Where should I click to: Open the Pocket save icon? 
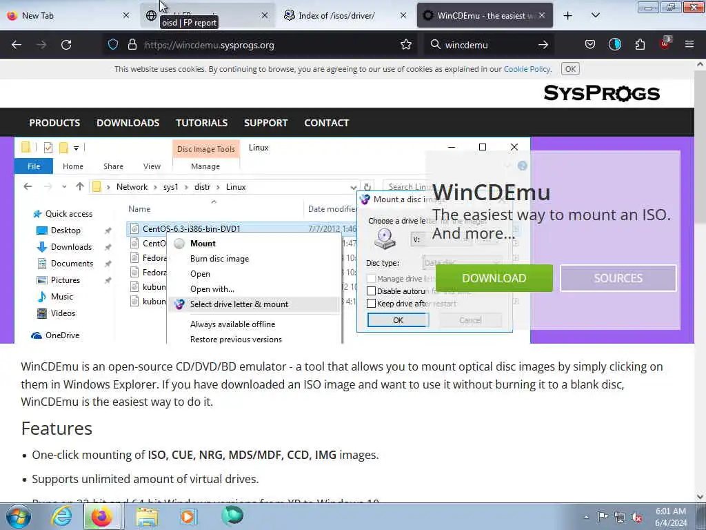tap(590, 45)
